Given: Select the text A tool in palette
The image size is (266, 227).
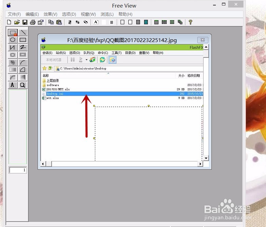Looking at the screenshot, I should (x=13, y=85).
